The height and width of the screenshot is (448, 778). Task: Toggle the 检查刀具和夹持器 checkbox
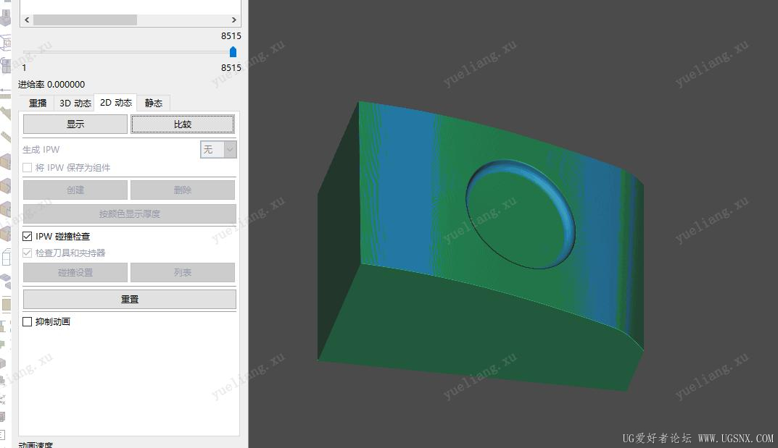point(28,253)
